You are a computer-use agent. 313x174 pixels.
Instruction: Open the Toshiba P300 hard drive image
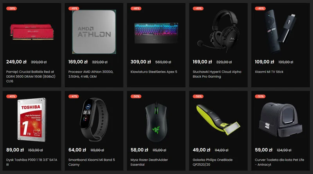tap(32, 120)
